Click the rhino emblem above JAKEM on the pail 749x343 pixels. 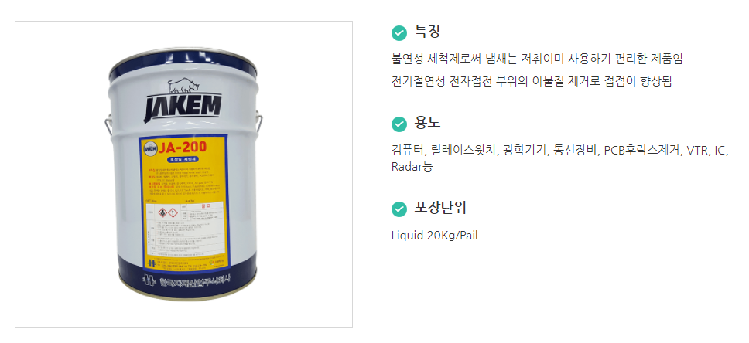click(x=183, y=85)
